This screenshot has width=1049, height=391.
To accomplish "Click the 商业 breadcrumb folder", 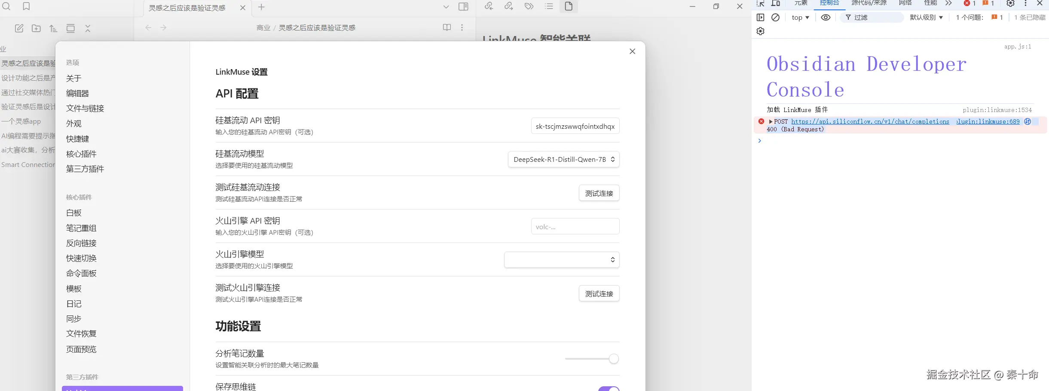I will tap(263, 27).
